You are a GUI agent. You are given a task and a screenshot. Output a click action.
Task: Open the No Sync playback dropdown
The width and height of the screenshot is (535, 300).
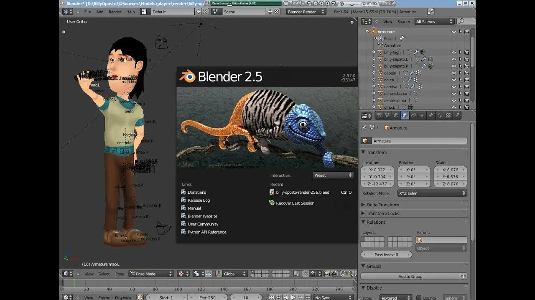click(333, 297)
